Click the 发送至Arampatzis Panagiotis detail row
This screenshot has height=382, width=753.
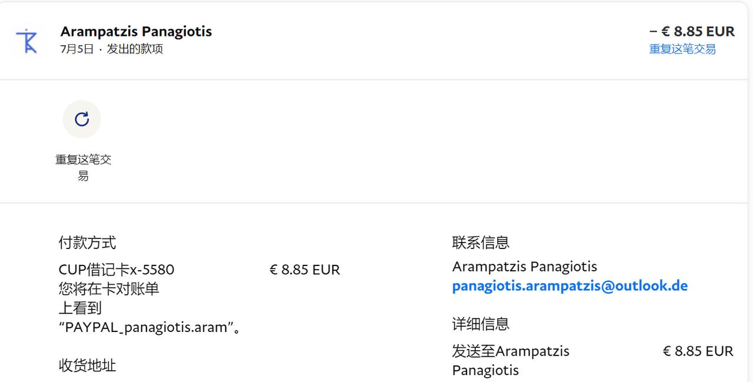[510, 360]
